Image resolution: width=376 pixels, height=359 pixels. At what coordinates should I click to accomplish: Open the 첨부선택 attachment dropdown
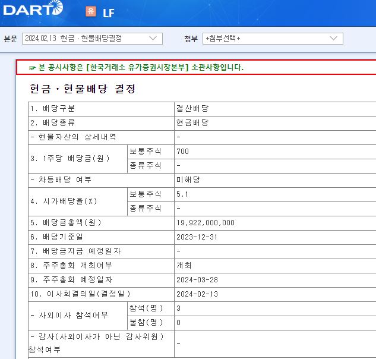273,39
